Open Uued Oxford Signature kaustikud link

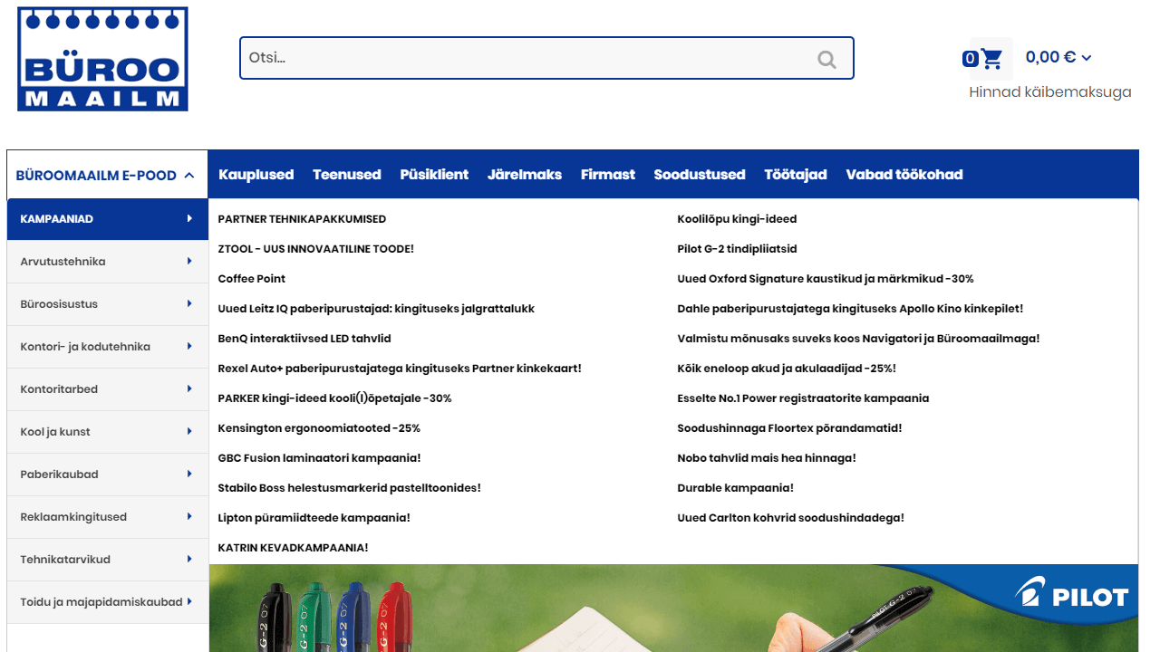pos(826,279)
